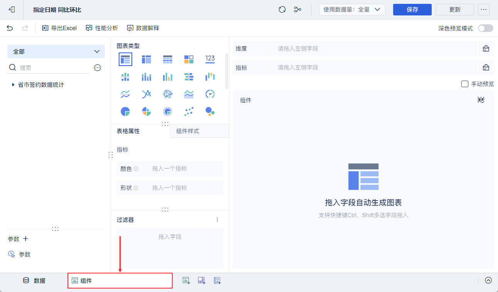Open the 数据 bottom tab
This screenshot has height=292, width=498.
(x=34, y=280)
